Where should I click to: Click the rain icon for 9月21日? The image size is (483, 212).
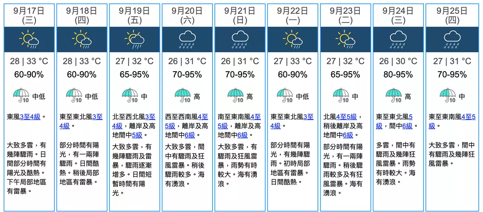click(241, 39)
